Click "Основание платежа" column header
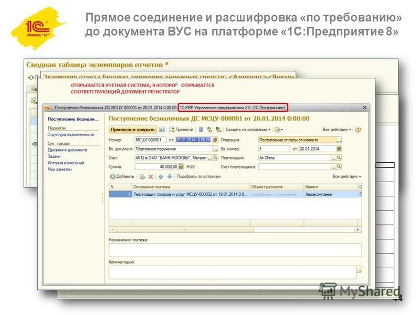 191,187
